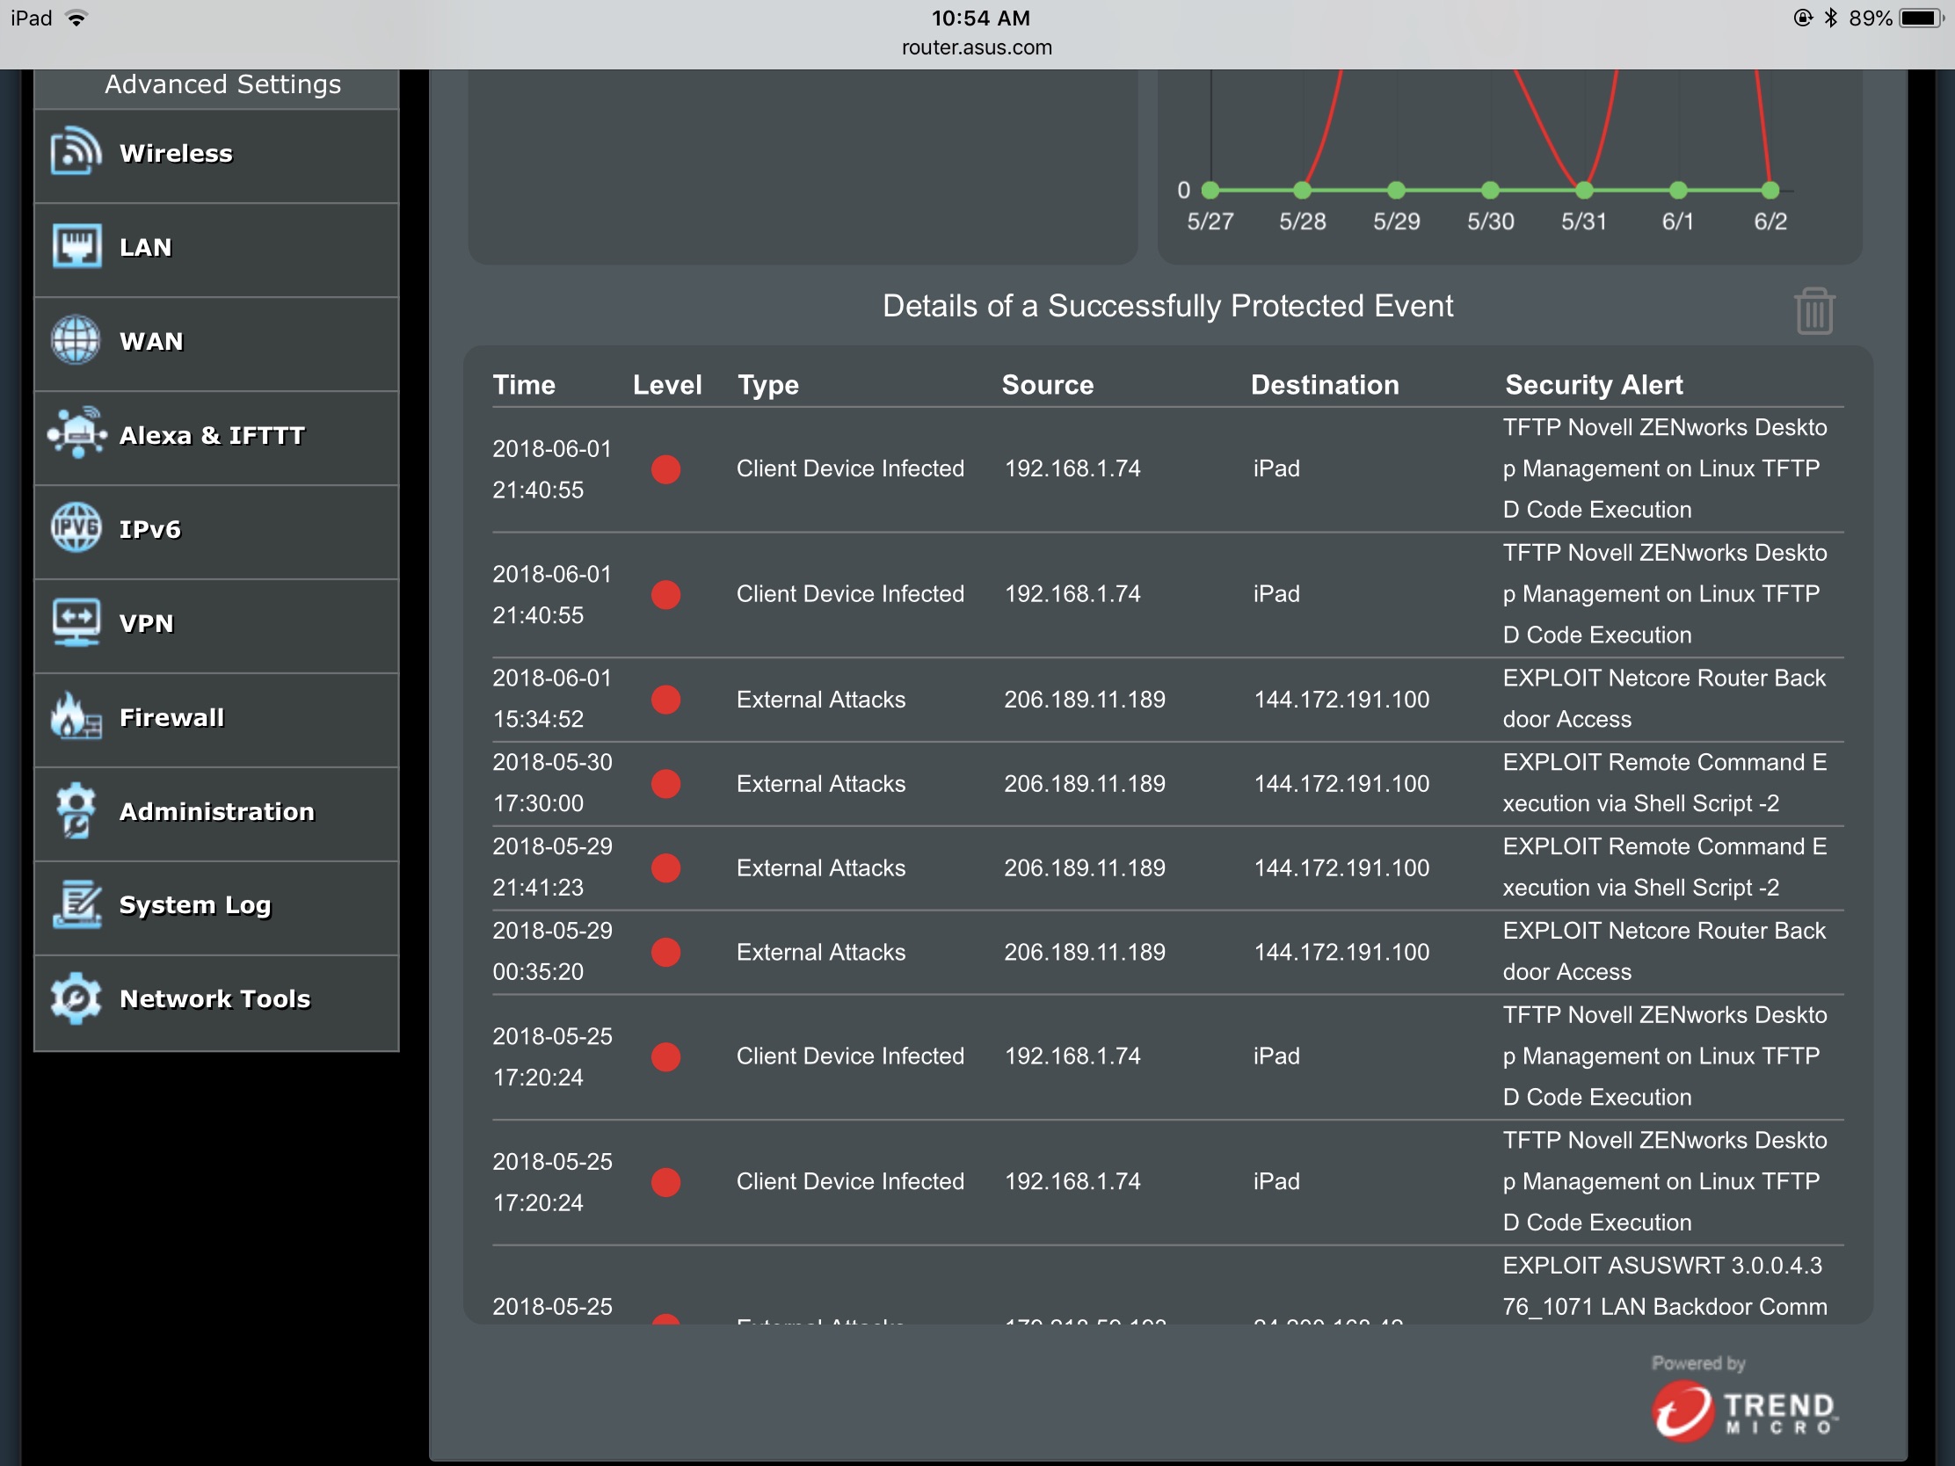Click the Security Alert column header

(1594, 385)
